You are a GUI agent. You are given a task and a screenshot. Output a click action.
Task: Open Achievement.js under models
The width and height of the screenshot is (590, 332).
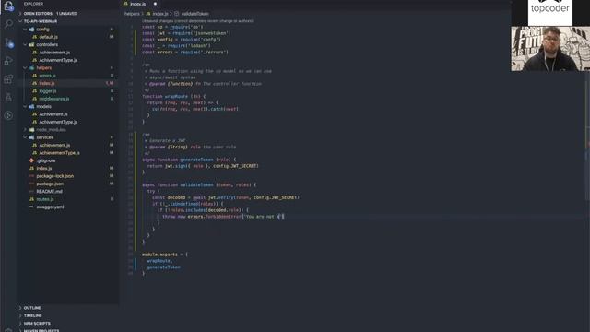point(53,114)
